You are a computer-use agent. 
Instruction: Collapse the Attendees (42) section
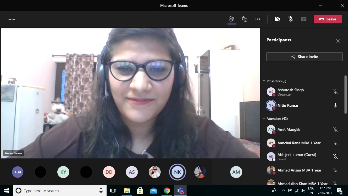click(x=264, y=119)
